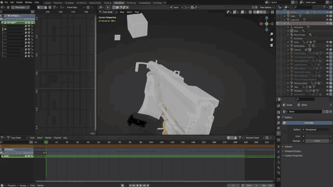This screenshot has height=187, width=333.
Task: Expand the Arms object in outliner
Action: [x=288, y=42]
